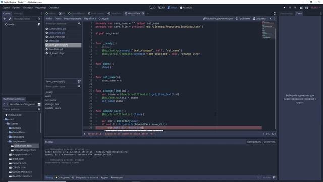
Task: Toggle distraction-free mode icon
Action: pyautogui.click(x=275, y=13)
